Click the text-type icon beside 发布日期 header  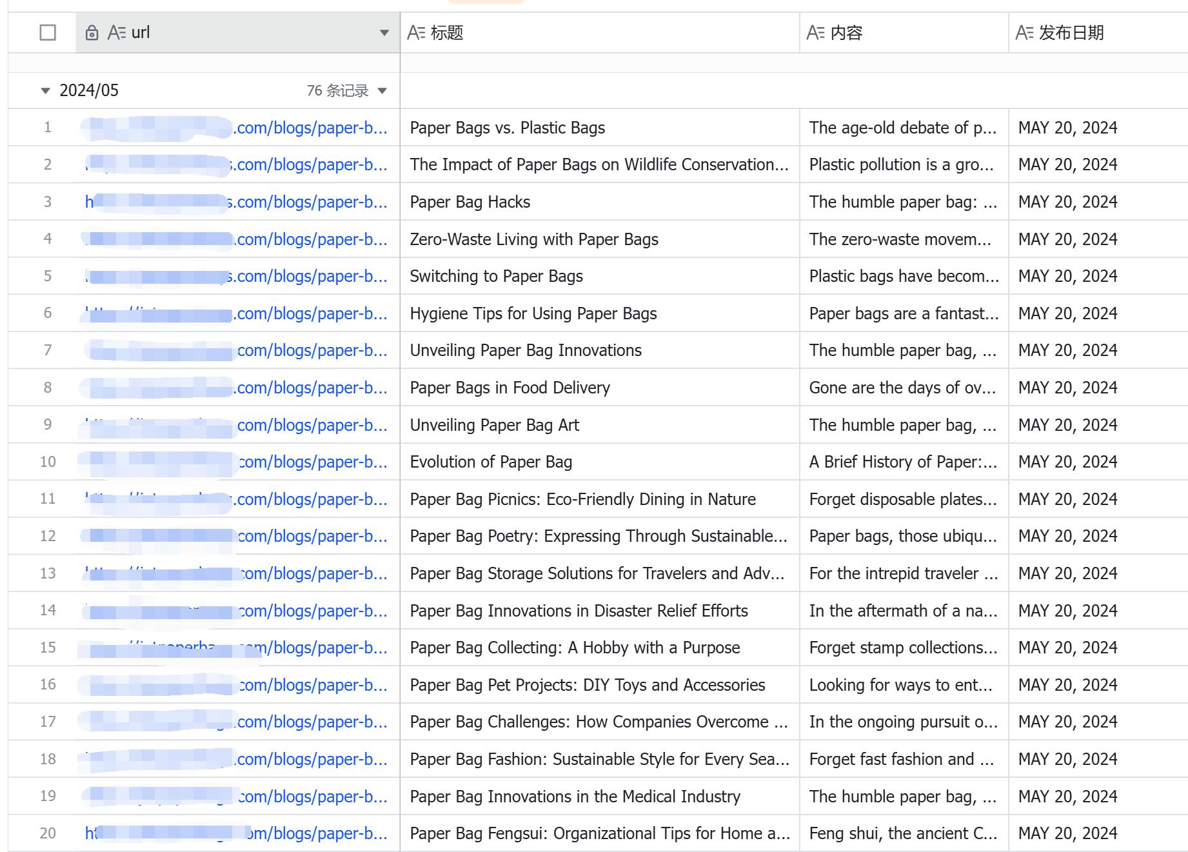1024,33
